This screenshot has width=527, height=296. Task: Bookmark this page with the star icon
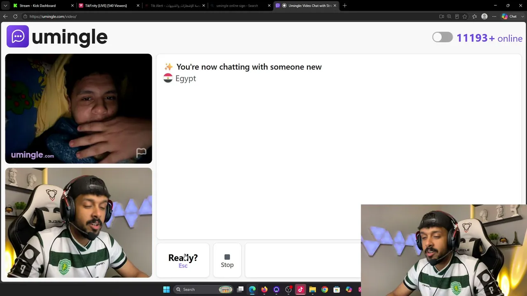(x=465, y=16)
